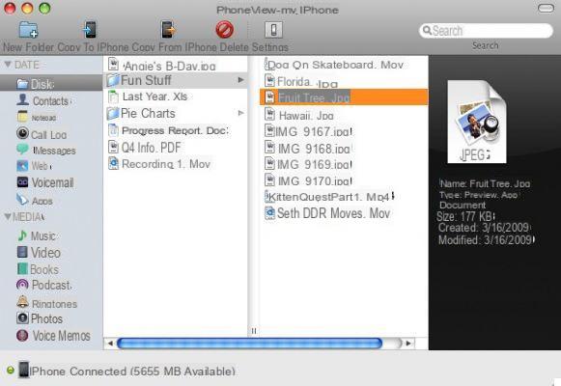Click the search magnifier dropdown icon
Image resolution: width=561 pixels, height=386 pixels.
click(x=427, y=30)
